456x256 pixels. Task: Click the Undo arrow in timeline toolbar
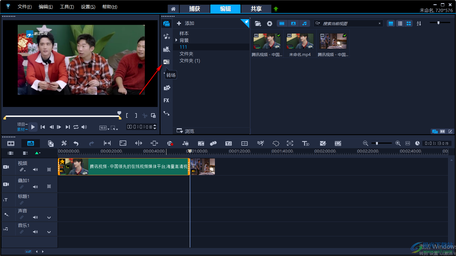76,143
